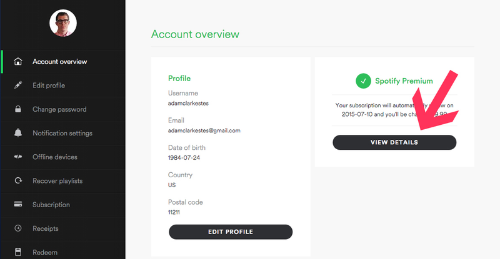Viewport: 500px width, 259px height.
Task: Click the bell icon for Notification settings
Action: [18, 132]
